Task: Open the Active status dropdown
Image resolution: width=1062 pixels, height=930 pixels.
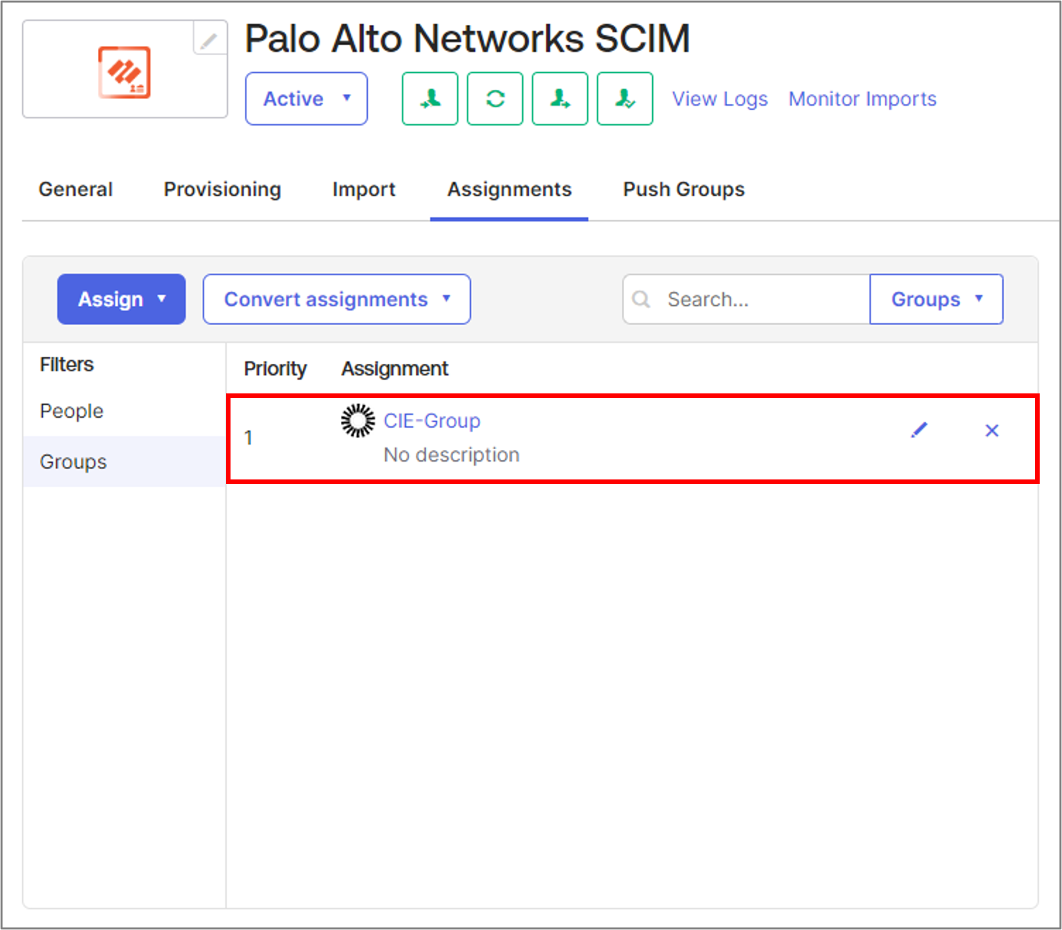Action: point(307,99)
